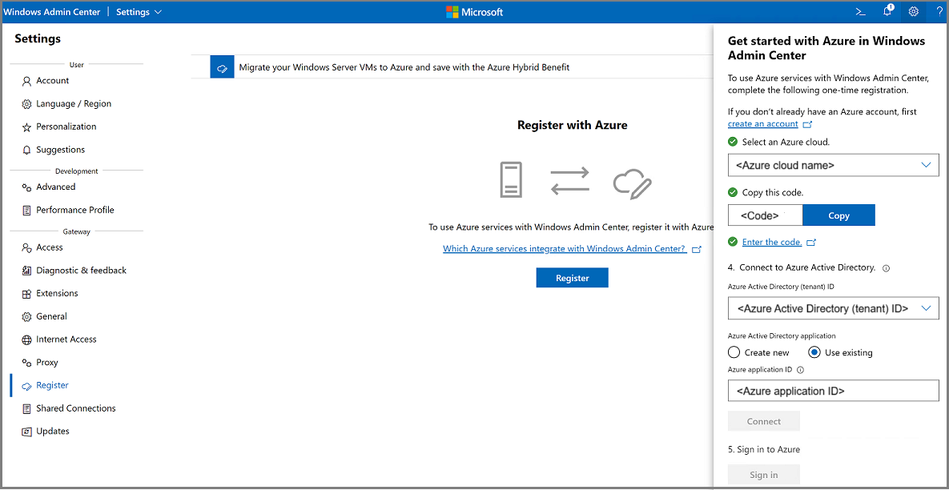Click the Register button
This screenshot has width=949, height=490.
[x=572, y=277]
